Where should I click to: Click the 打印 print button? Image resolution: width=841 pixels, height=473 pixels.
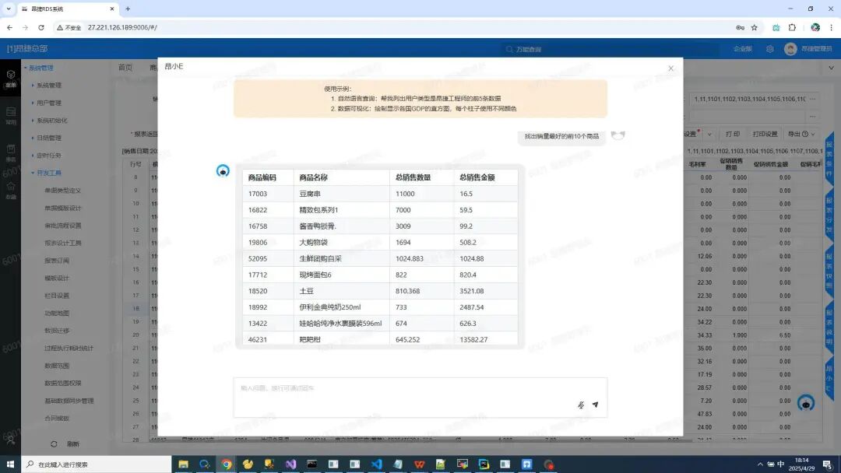point(733,134)
